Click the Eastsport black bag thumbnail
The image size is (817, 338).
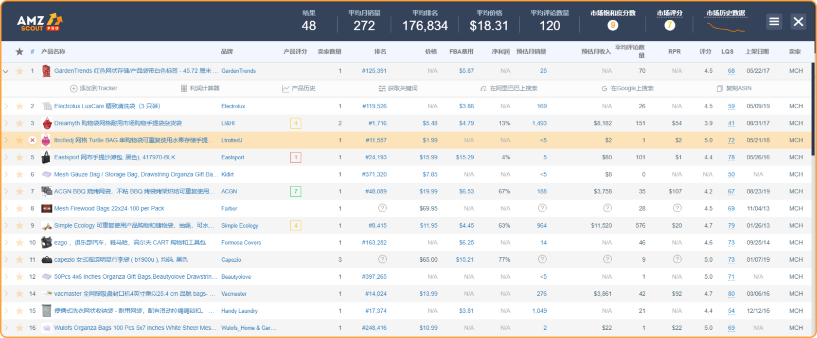coord(46,157)
